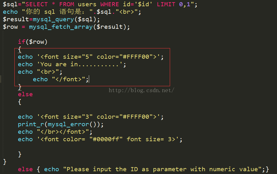This screenshot has height=174, width=277.
Task: Click the if($row) condition
Action: click(x=33, y=42)
